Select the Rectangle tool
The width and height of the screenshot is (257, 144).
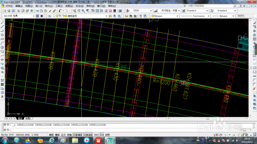2,39
